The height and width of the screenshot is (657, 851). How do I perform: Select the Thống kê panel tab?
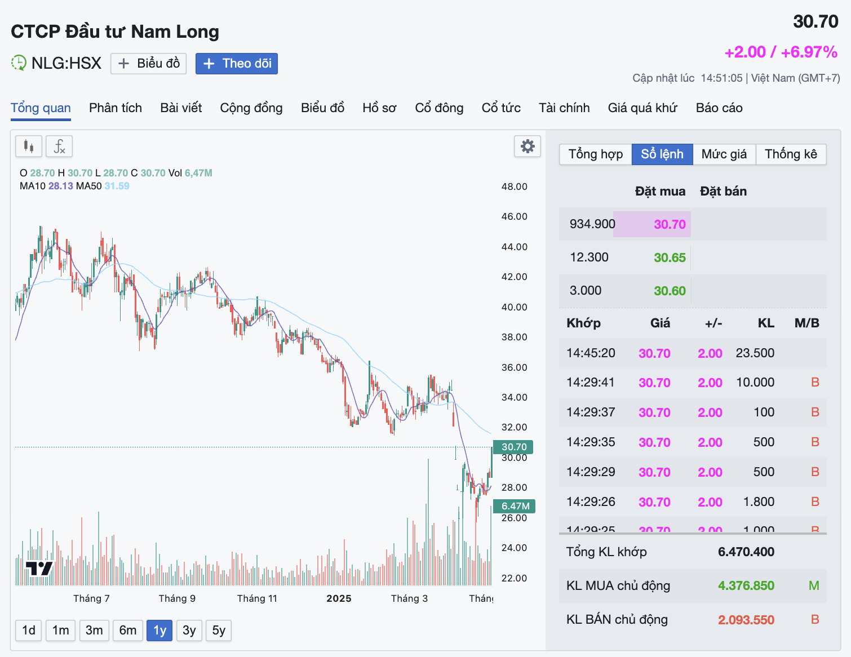pos(791,154)
